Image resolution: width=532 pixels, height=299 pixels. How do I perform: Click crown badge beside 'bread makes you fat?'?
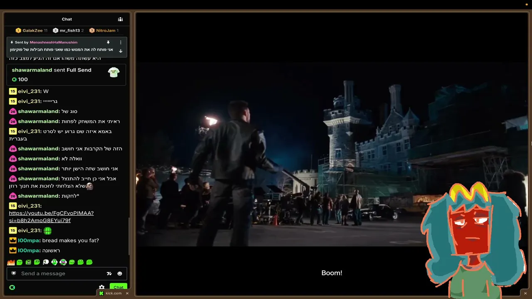coord(12,240)
